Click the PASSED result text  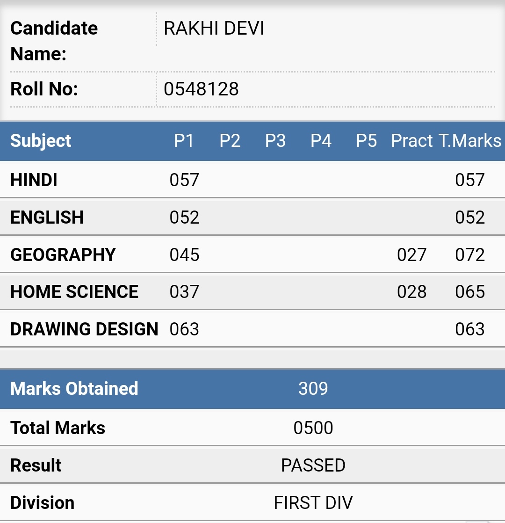pos(313,465)
